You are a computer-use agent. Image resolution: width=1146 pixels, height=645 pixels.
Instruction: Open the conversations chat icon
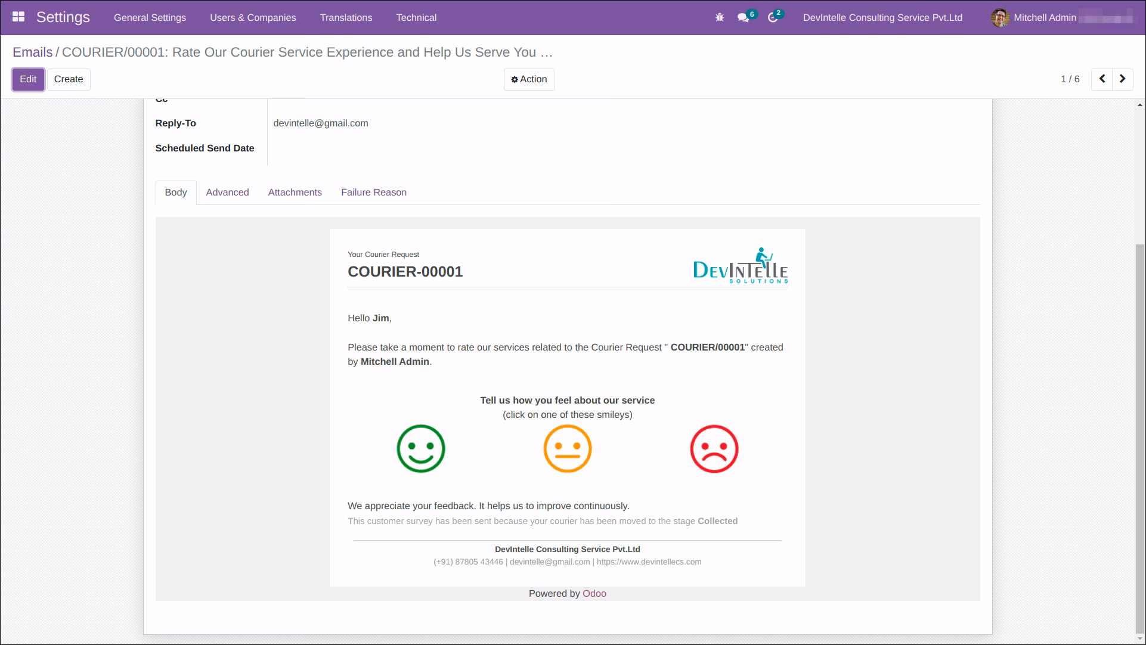coord(743,18)
